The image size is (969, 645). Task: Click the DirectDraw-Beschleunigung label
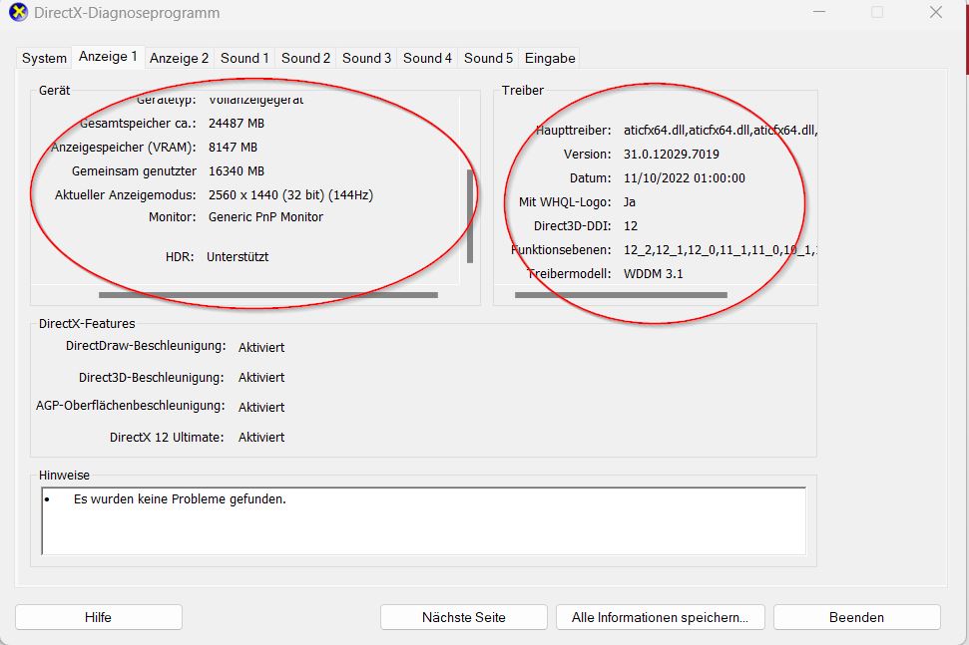click(146, 346)
